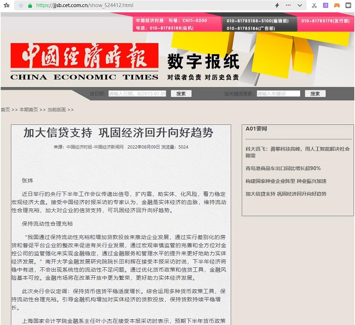Open article 青岛港商品车出口同比增长超90%
Image resolution: width=355 pixels, height=325 pixels.
pyautogui.click(x=283, y=168)
